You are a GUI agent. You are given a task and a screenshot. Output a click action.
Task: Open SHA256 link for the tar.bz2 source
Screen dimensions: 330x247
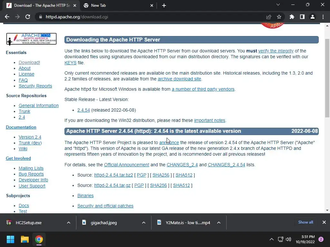[161, 175]
